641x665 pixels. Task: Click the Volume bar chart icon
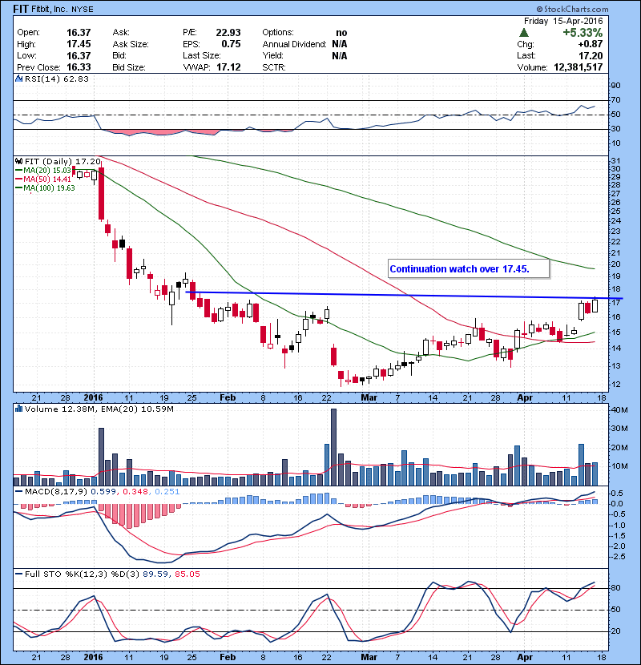click(18, 409)
